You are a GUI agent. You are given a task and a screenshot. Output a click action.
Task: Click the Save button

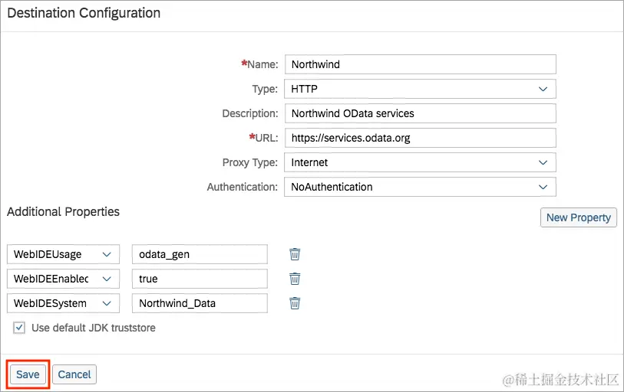click(x=28, y=374)
